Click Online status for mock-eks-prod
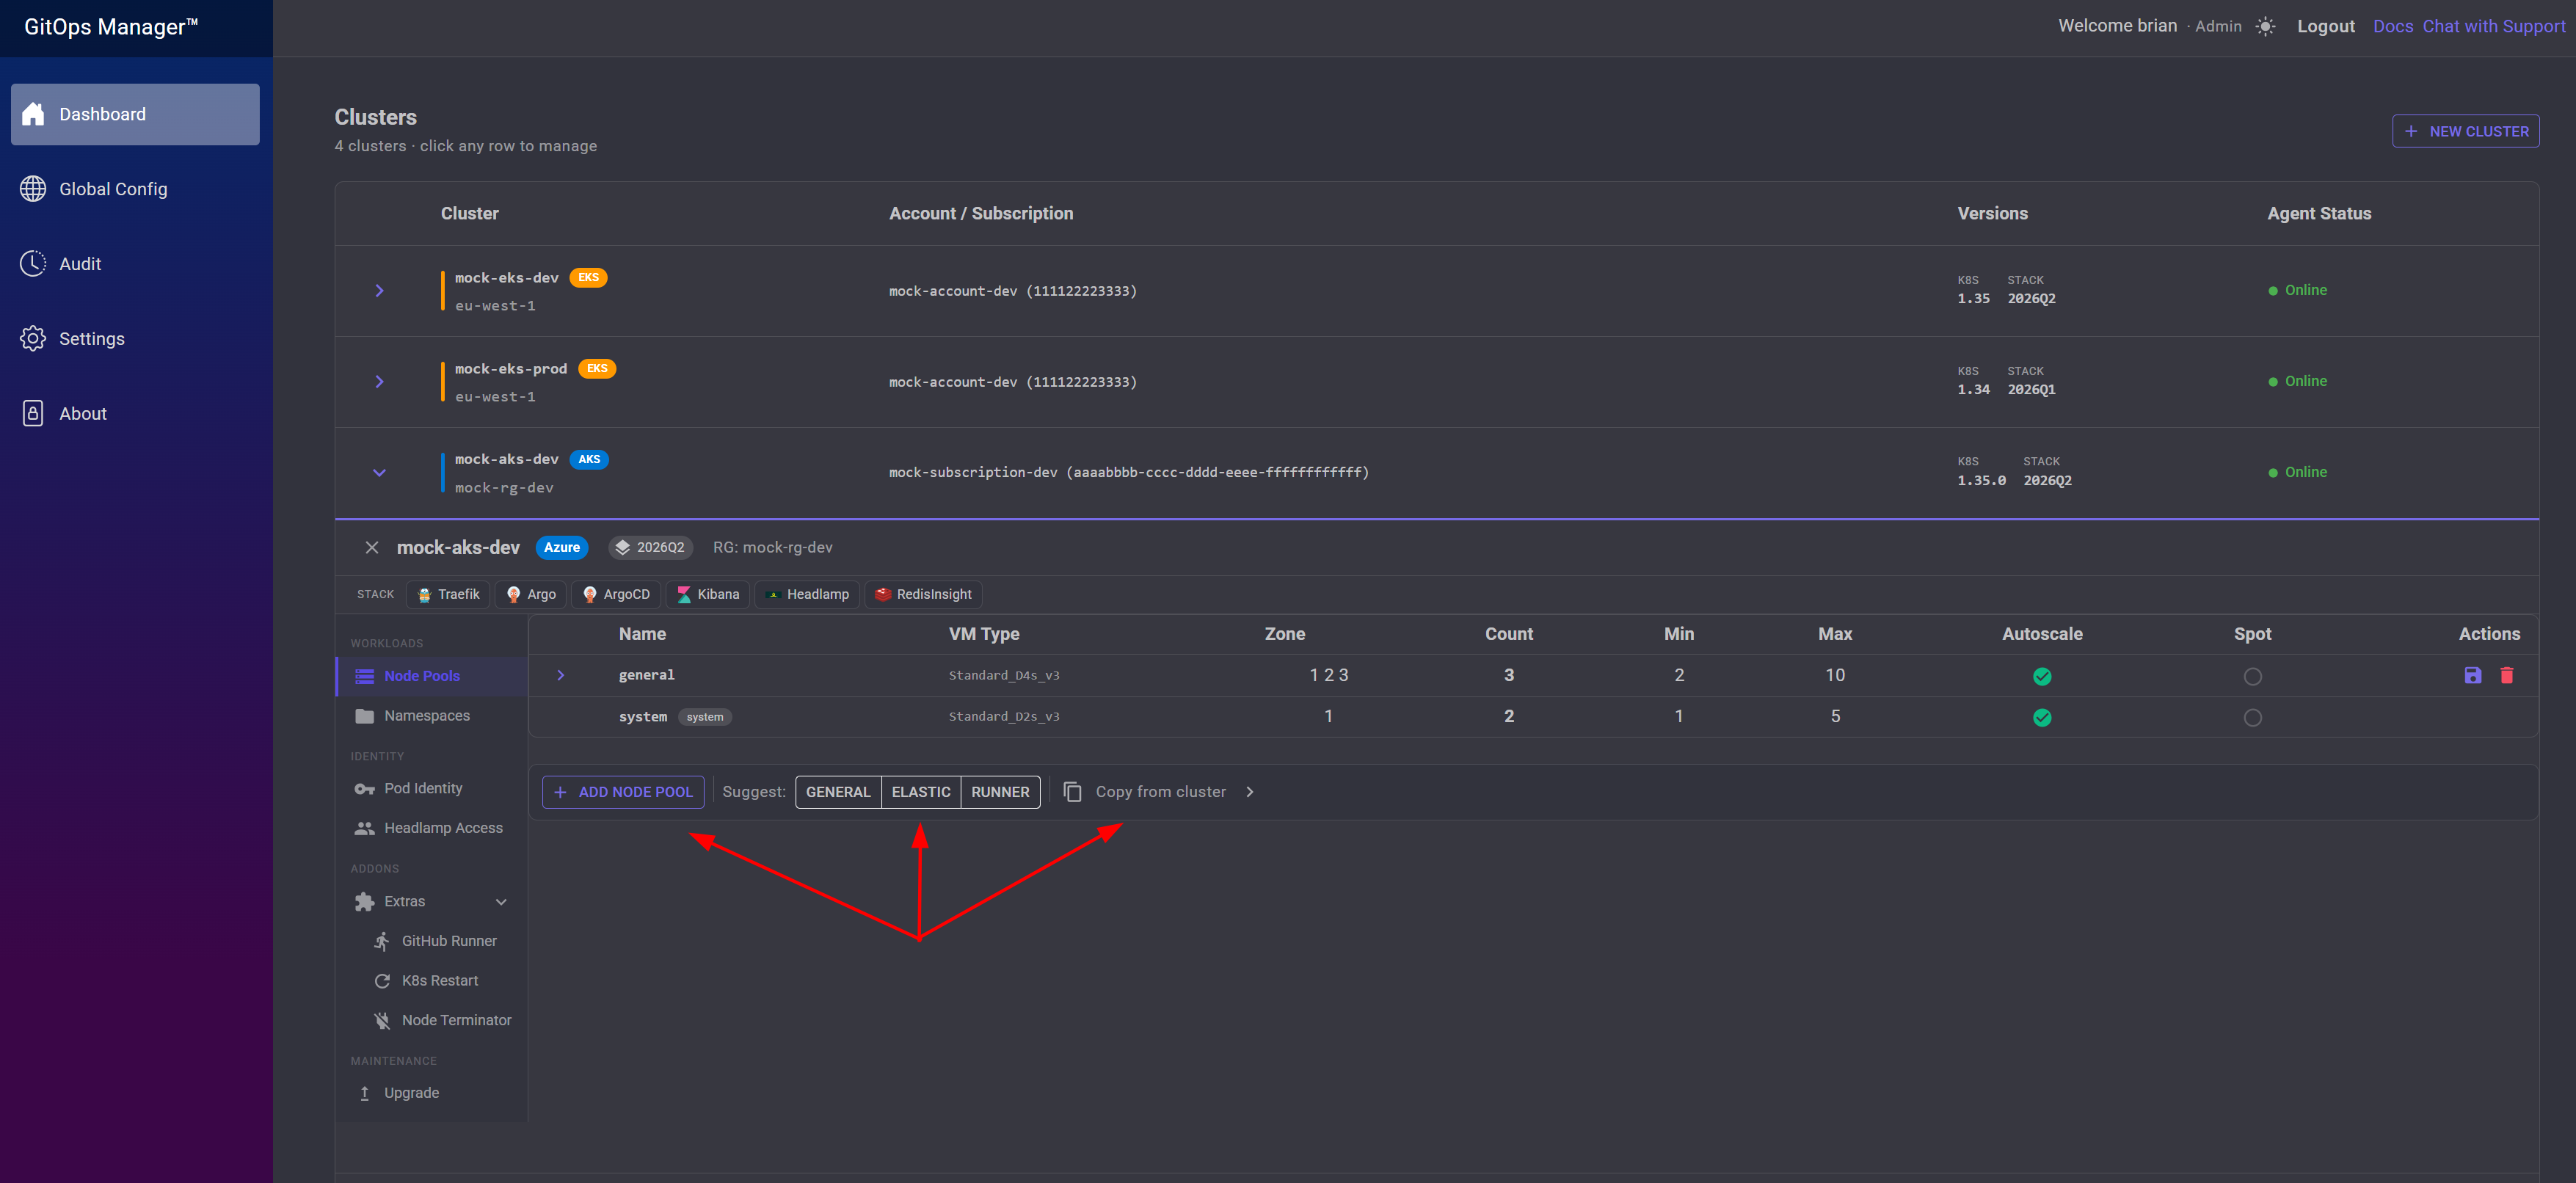 (2298, 381)
